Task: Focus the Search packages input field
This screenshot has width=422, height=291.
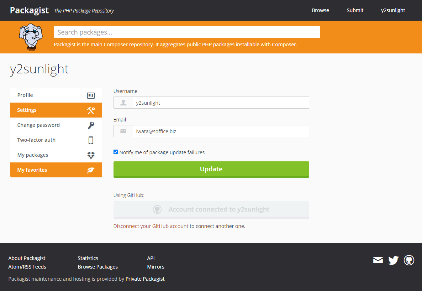Action: coord(187,32)
